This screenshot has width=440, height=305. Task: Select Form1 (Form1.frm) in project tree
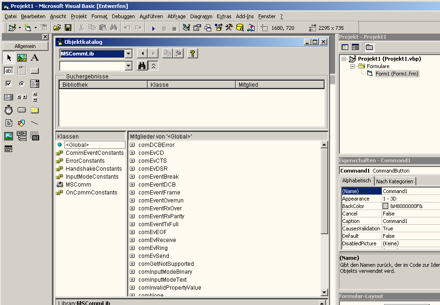coord(397,74)
